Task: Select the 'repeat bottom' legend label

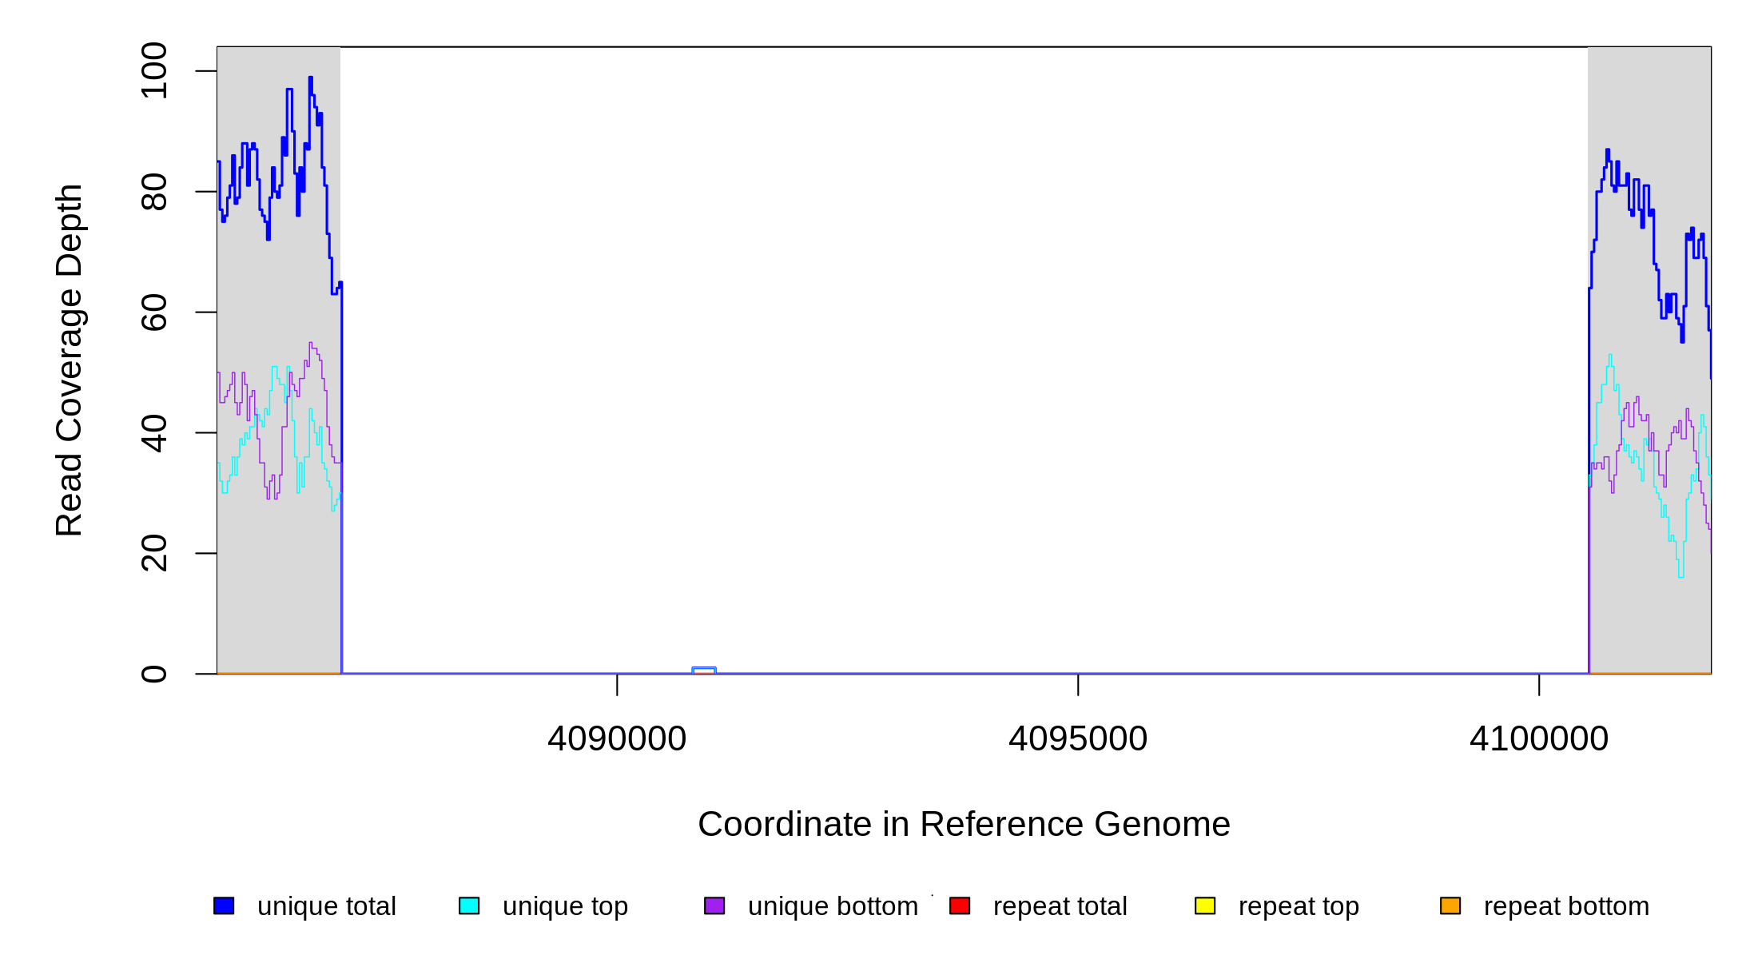Action: [1566, 906]
